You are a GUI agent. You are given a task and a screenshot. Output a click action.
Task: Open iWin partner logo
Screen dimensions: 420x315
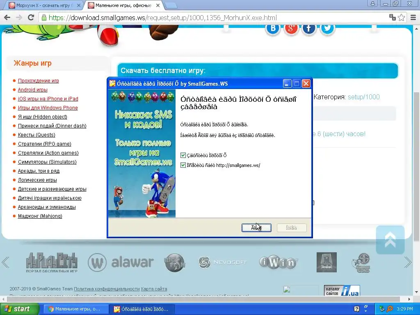(x=278, y=262)
